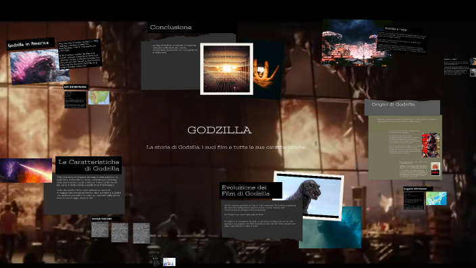Open the 'Conclusione' topic title
This screenshot has width=476, height=268.
click(x=170, y=27)
